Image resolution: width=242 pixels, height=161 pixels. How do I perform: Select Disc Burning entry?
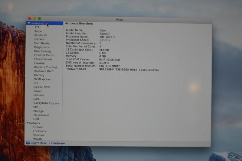click(x=42, y=51)
